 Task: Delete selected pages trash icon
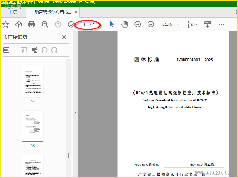coord(24,50)
